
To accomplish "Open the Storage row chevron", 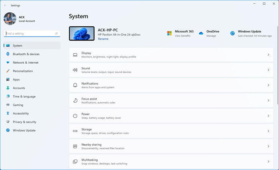I will (x=268, y=131).
